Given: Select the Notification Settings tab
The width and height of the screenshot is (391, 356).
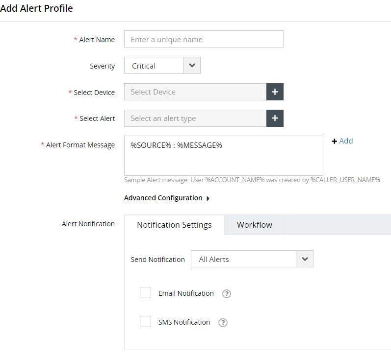Looking at the screenshot, I should [x=174, y=225].
